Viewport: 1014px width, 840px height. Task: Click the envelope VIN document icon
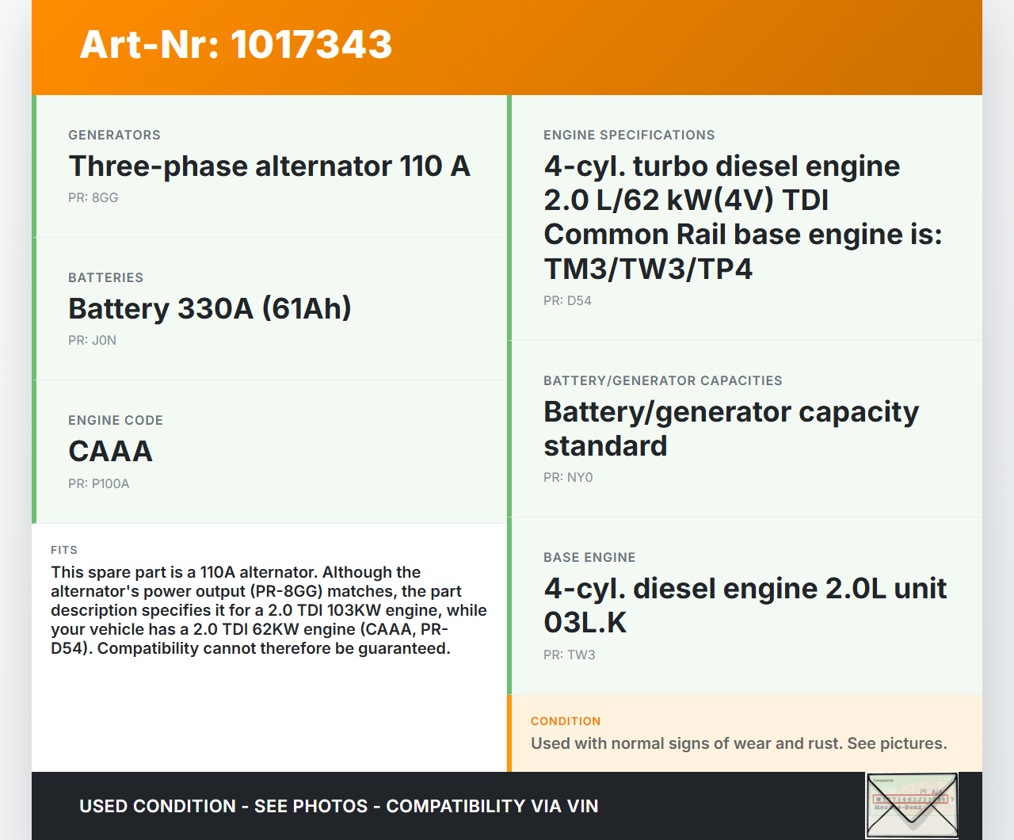(911, 804)
